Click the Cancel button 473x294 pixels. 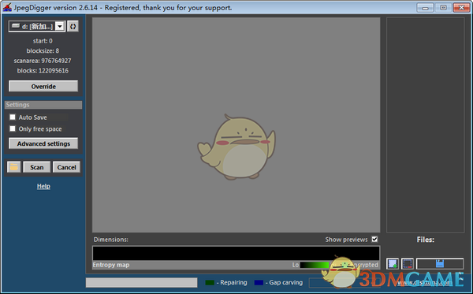(x=66, y=167)
